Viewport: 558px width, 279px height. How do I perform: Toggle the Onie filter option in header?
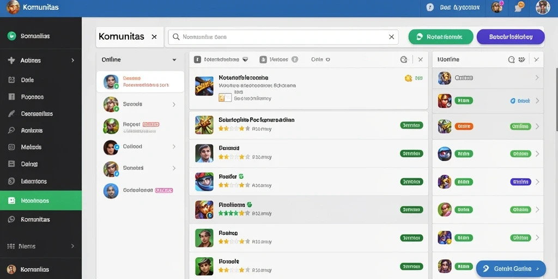coord(320,60)
